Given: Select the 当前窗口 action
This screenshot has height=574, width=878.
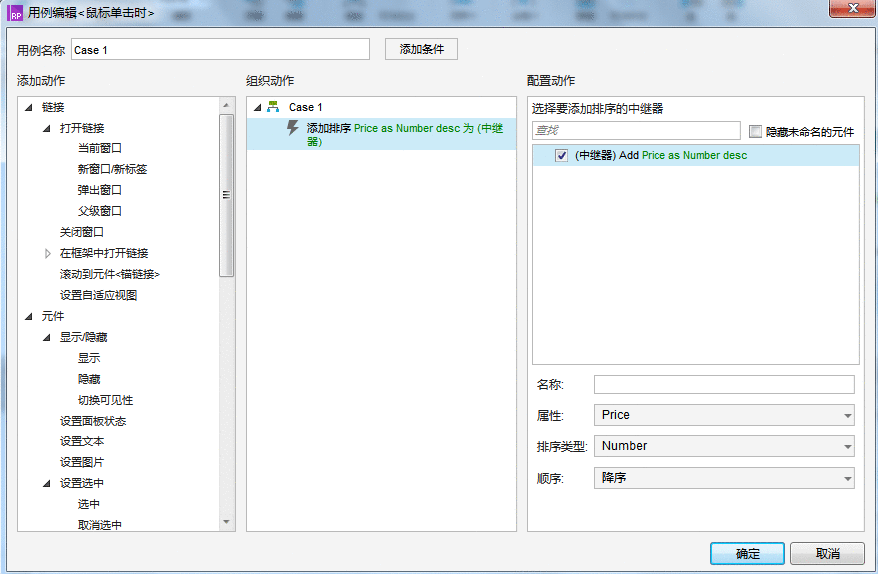Looking at the screenshot, I should pos(99,148).
